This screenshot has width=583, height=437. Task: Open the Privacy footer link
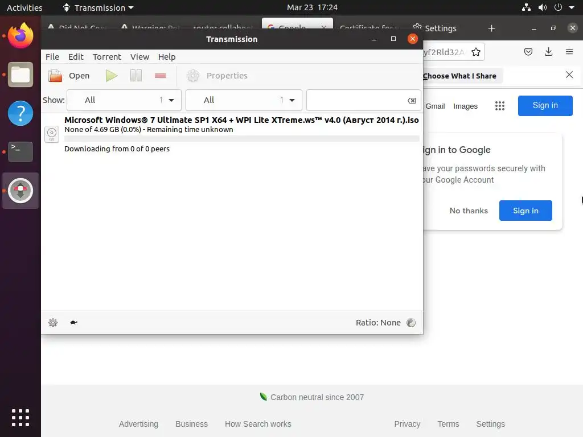click(407, 424)
